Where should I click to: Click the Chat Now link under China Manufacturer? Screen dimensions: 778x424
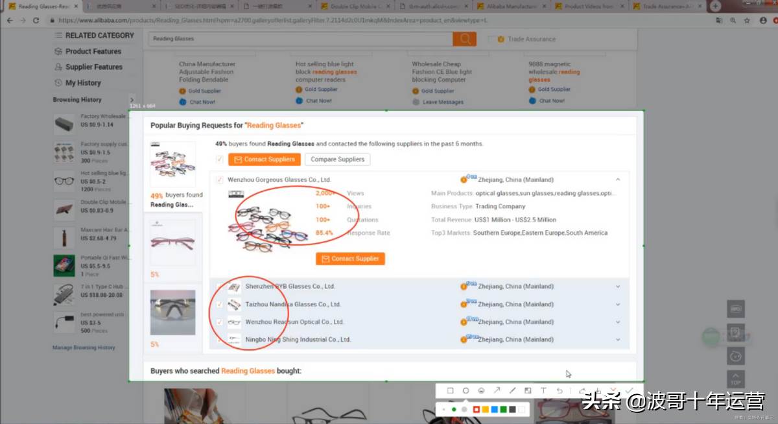(202, 102)
